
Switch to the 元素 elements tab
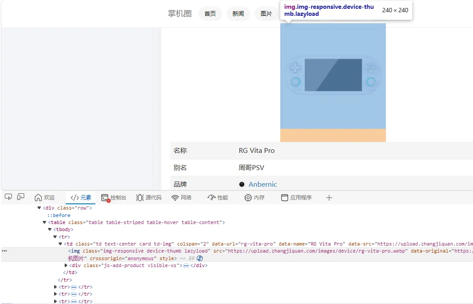coord(81,198)
